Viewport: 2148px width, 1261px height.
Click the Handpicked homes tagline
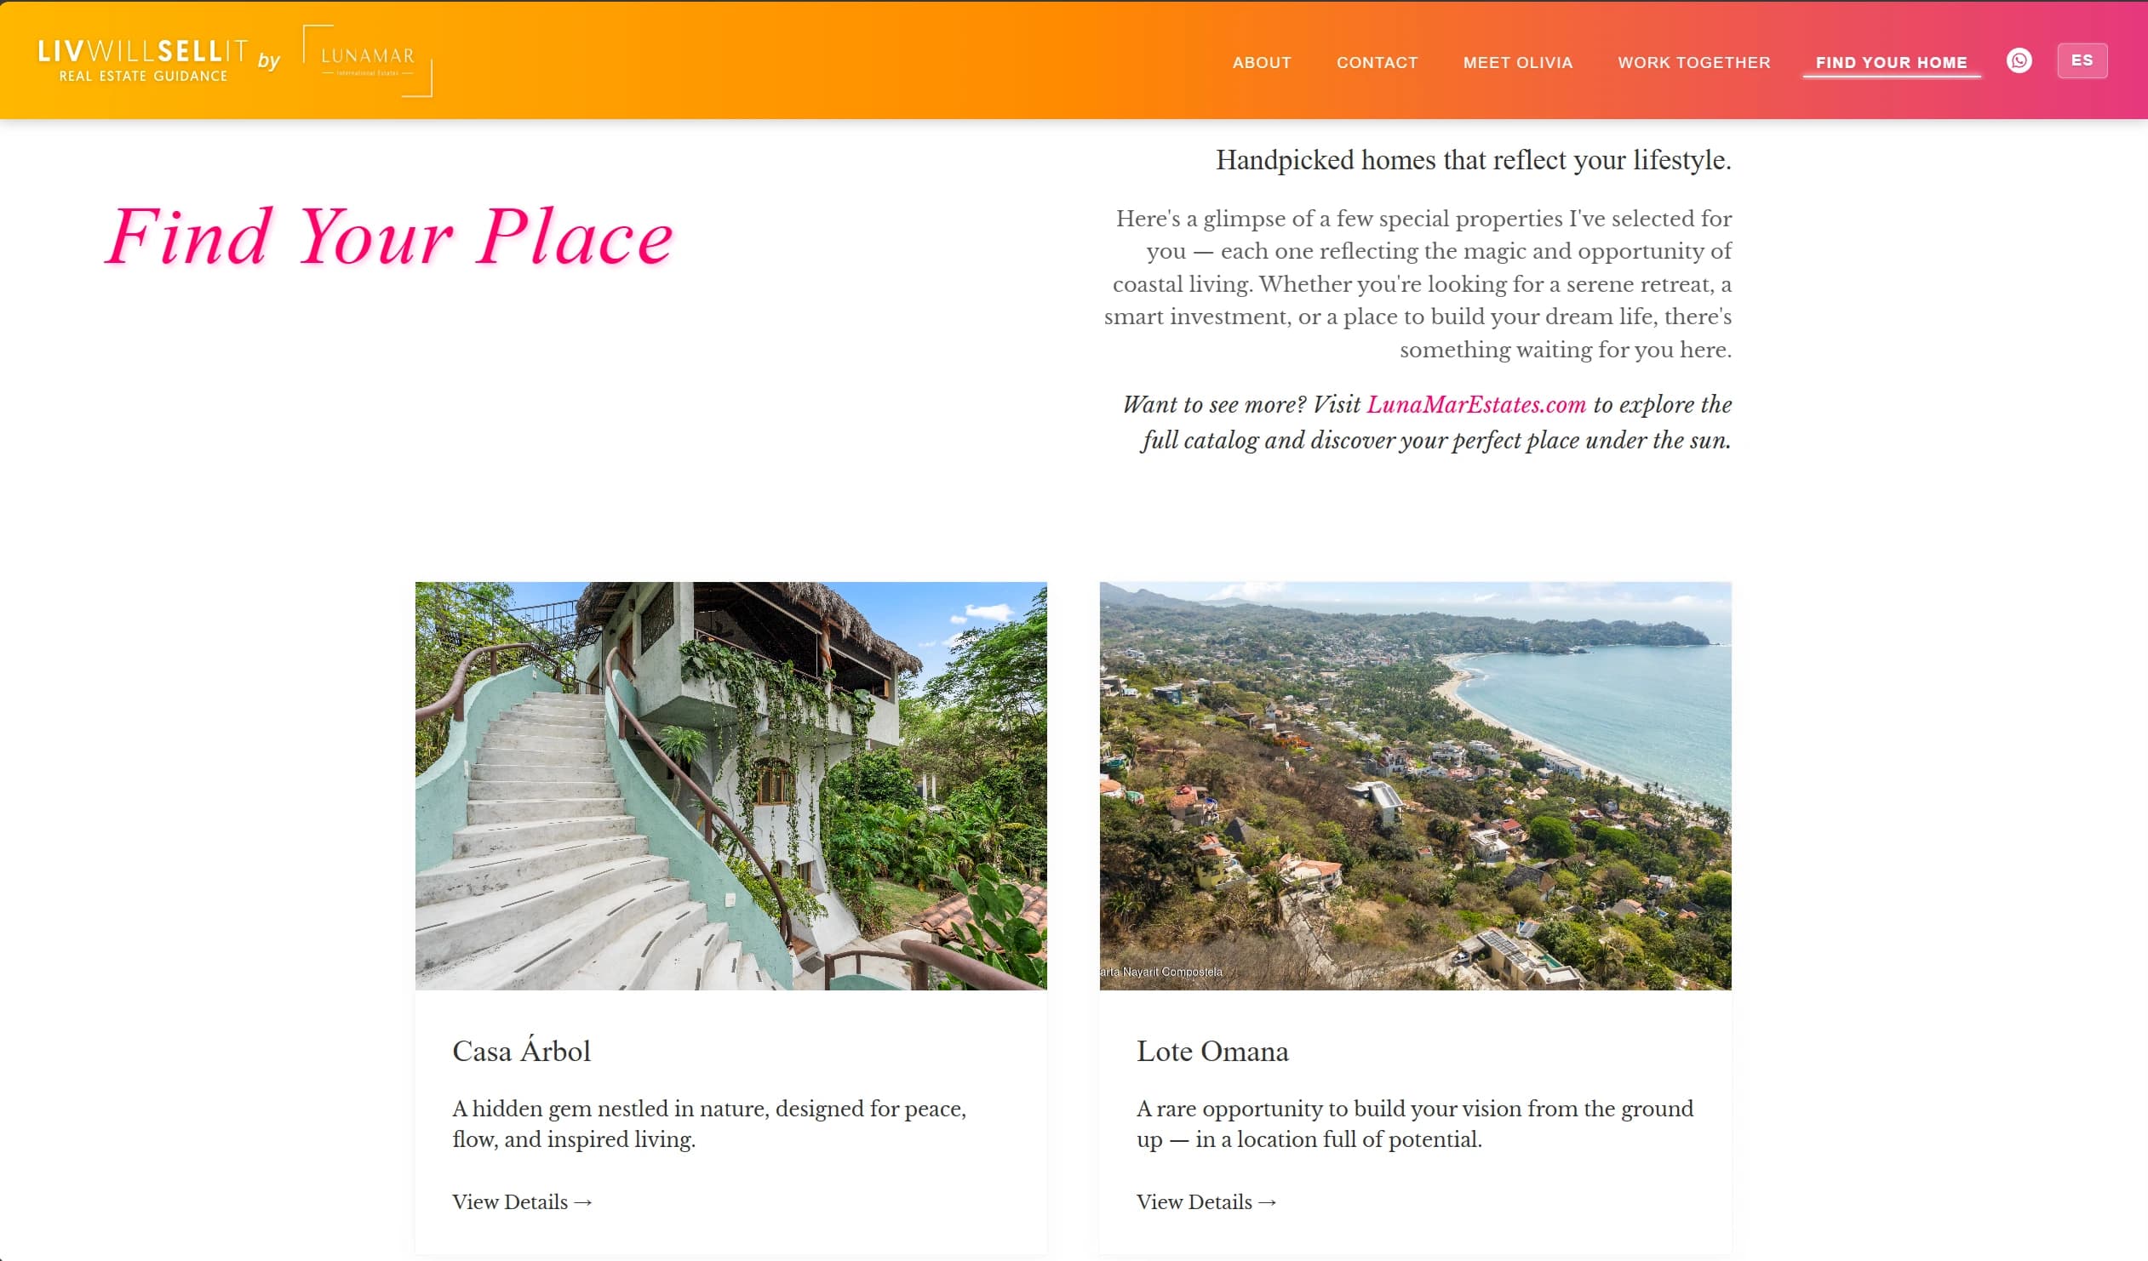point(1473,160)
